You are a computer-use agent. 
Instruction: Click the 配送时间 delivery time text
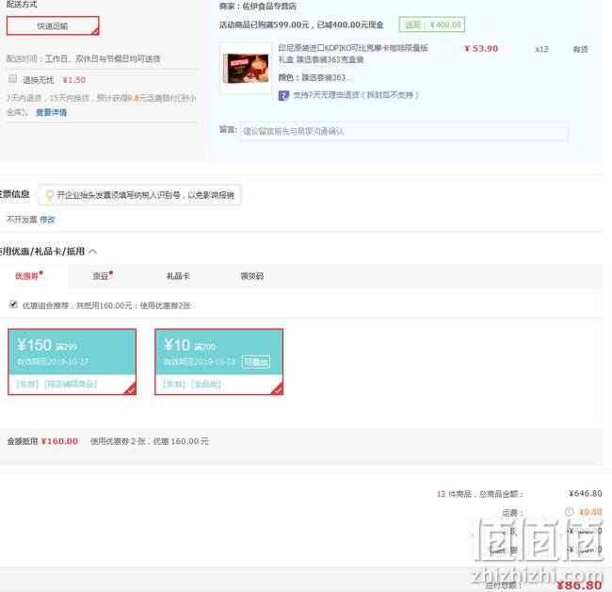[x=83, y=59]
